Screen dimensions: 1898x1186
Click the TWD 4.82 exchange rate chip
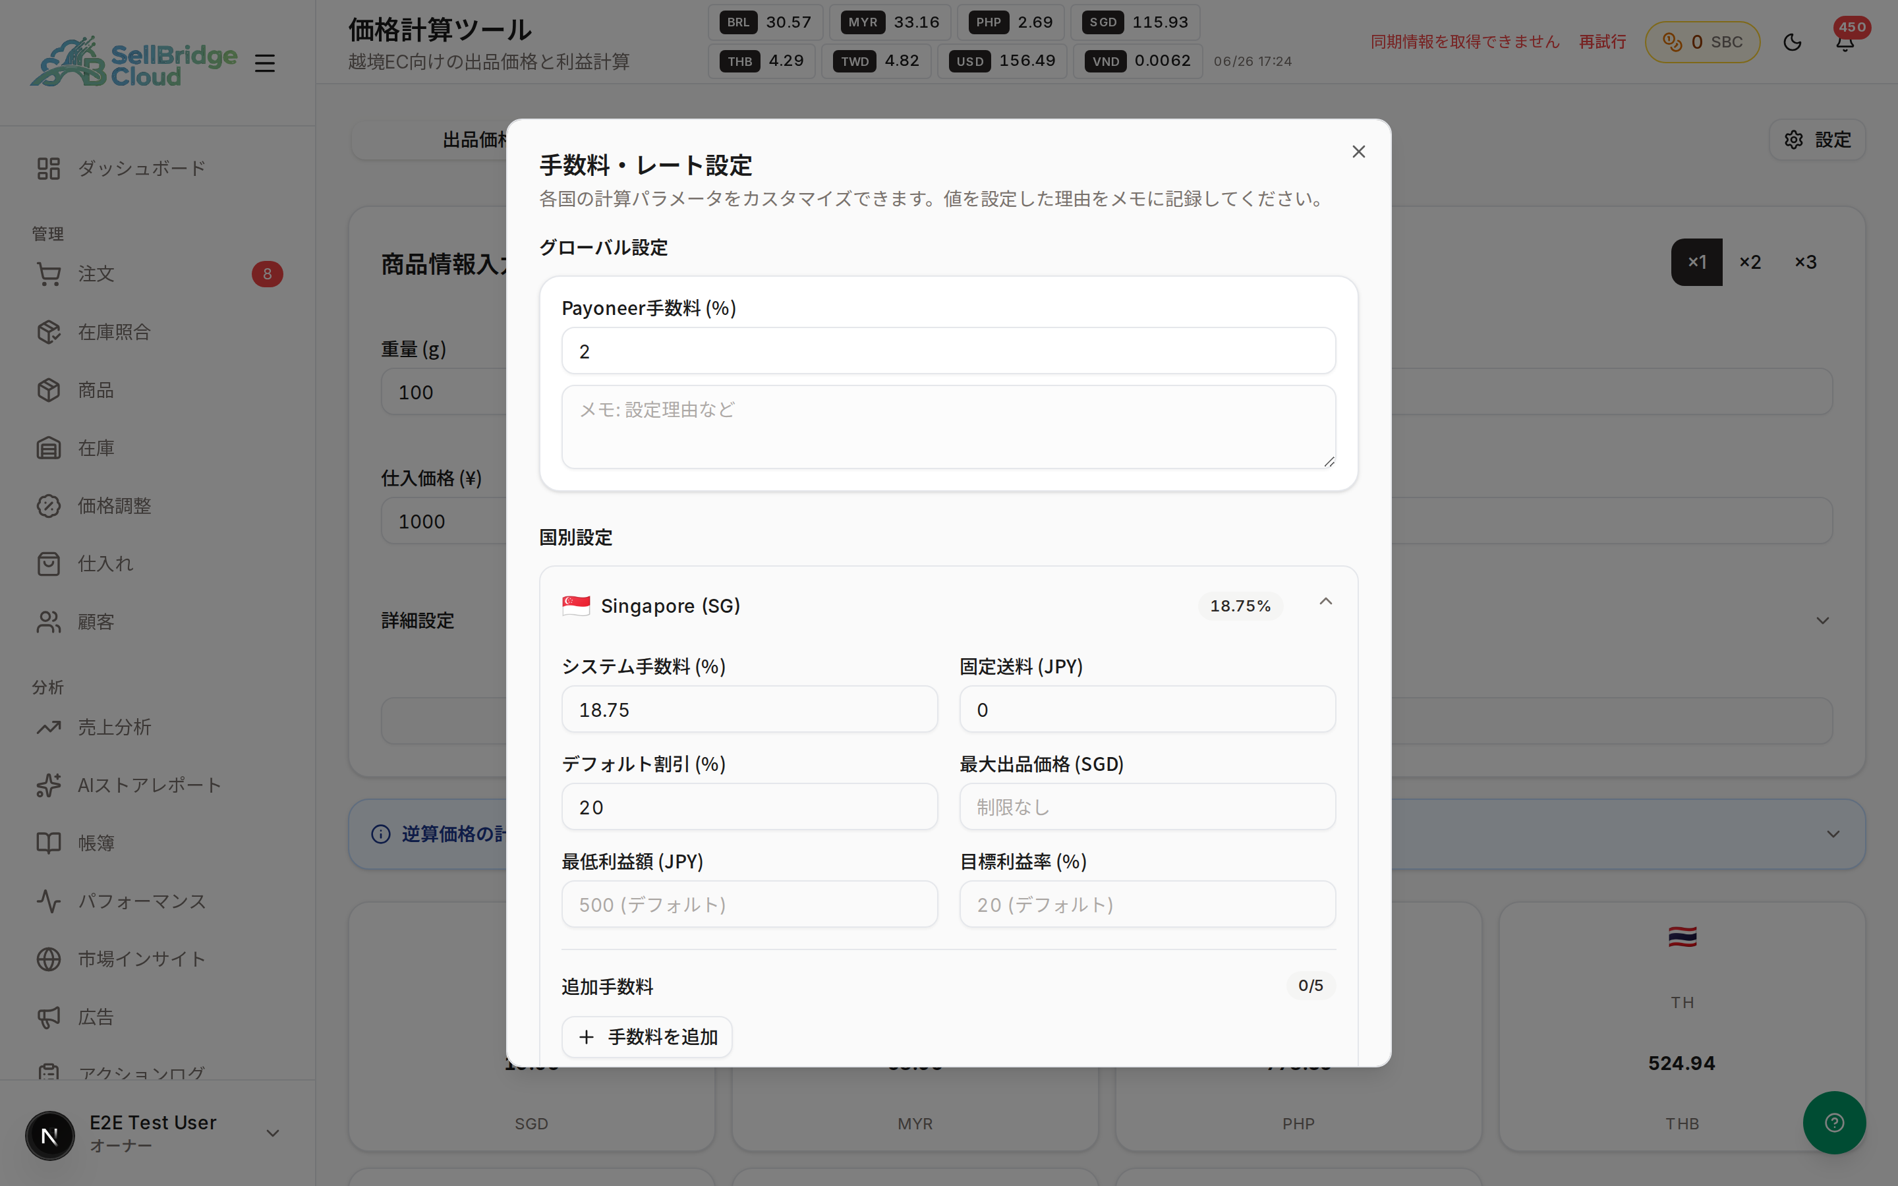coord(877,61)
